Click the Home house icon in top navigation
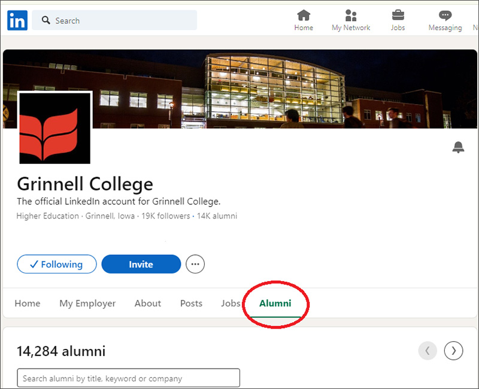Image resolution: width=479 pixels, height=389 pixels. 304,15
